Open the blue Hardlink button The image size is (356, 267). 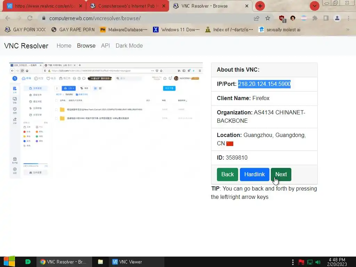254,175
